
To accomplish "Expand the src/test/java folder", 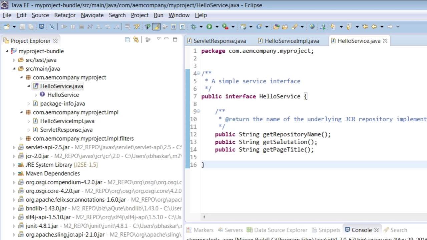I will [x=14, y=60].
